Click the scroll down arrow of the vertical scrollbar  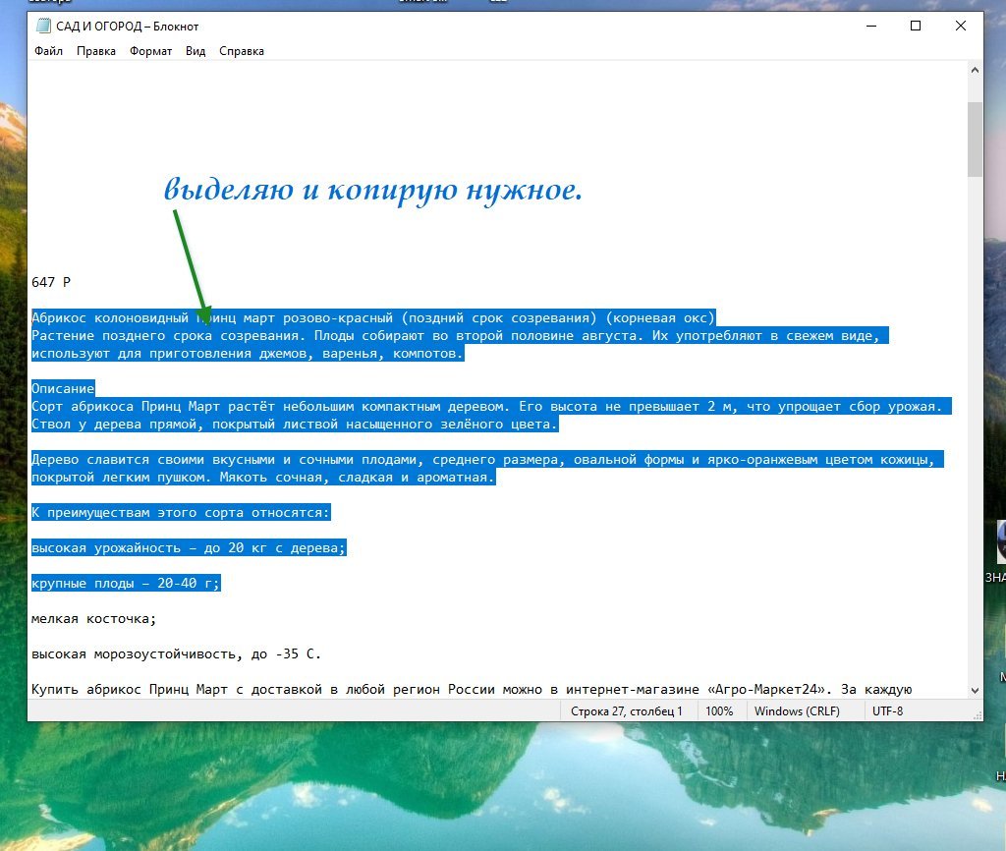click(x=975, y=691)
